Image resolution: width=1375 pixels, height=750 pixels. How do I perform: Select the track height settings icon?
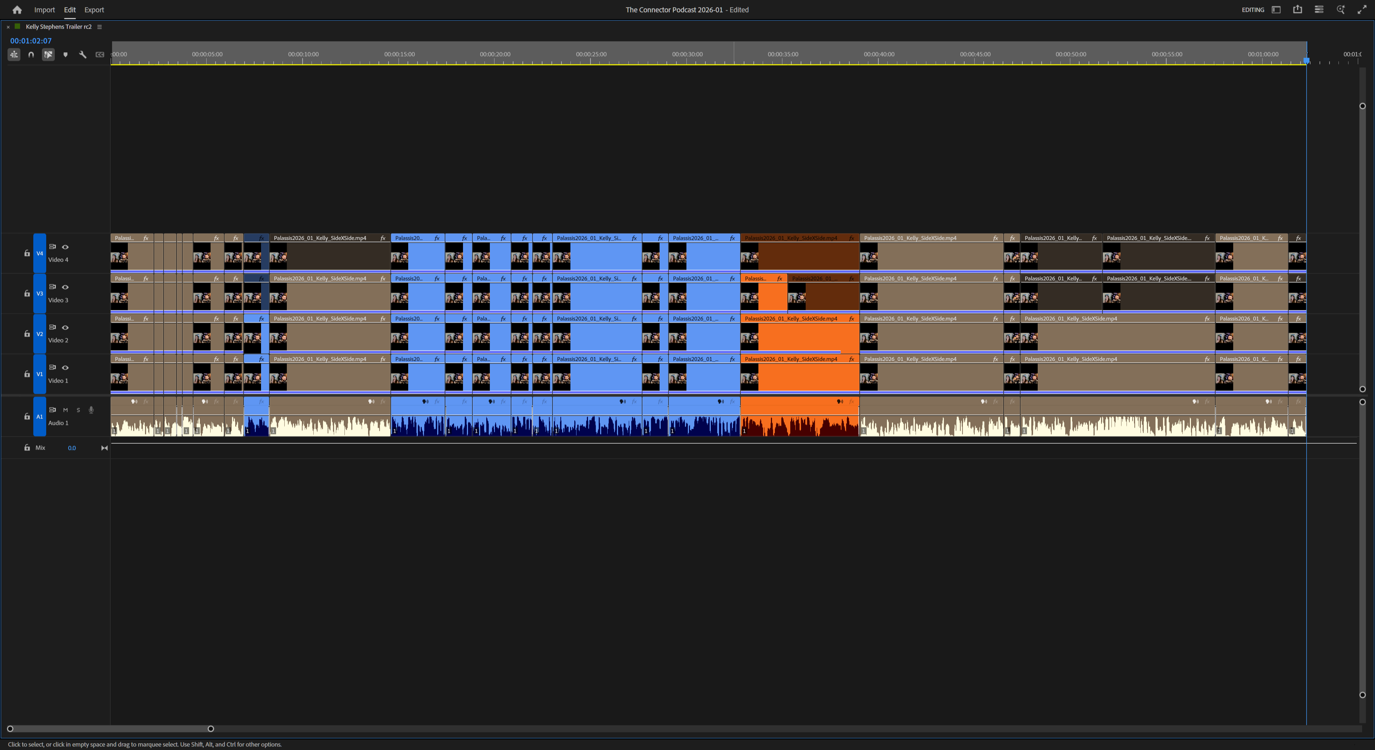[x=14, y=54]
